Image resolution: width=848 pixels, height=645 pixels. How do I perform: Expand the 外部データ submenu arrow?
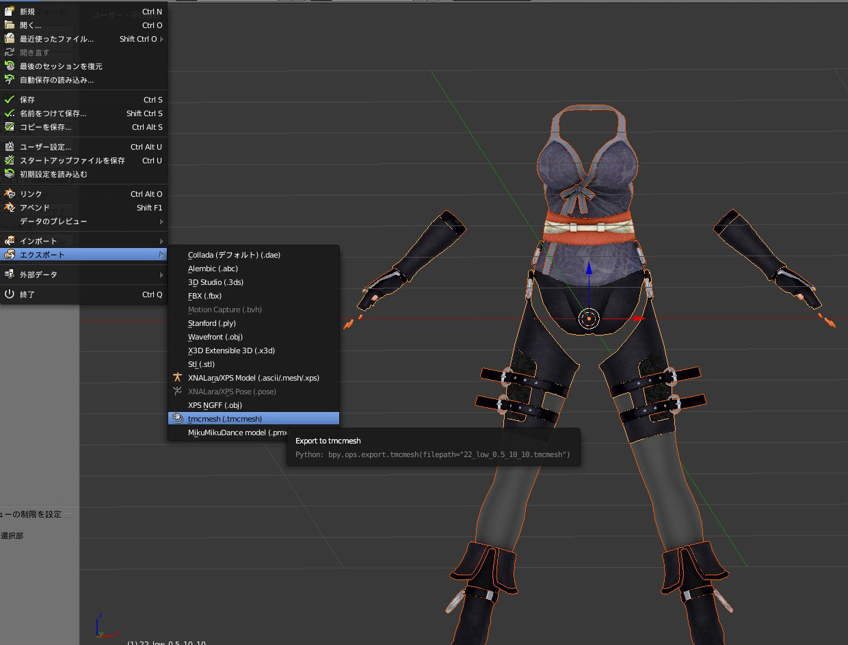pos(162,275)
